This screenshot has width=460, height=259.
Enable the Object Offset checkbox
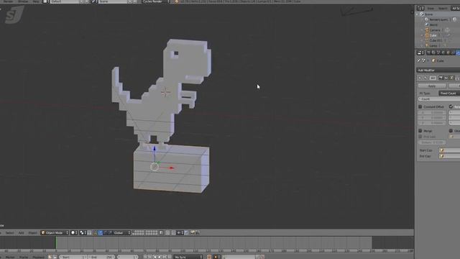click(x=451, y=131)
